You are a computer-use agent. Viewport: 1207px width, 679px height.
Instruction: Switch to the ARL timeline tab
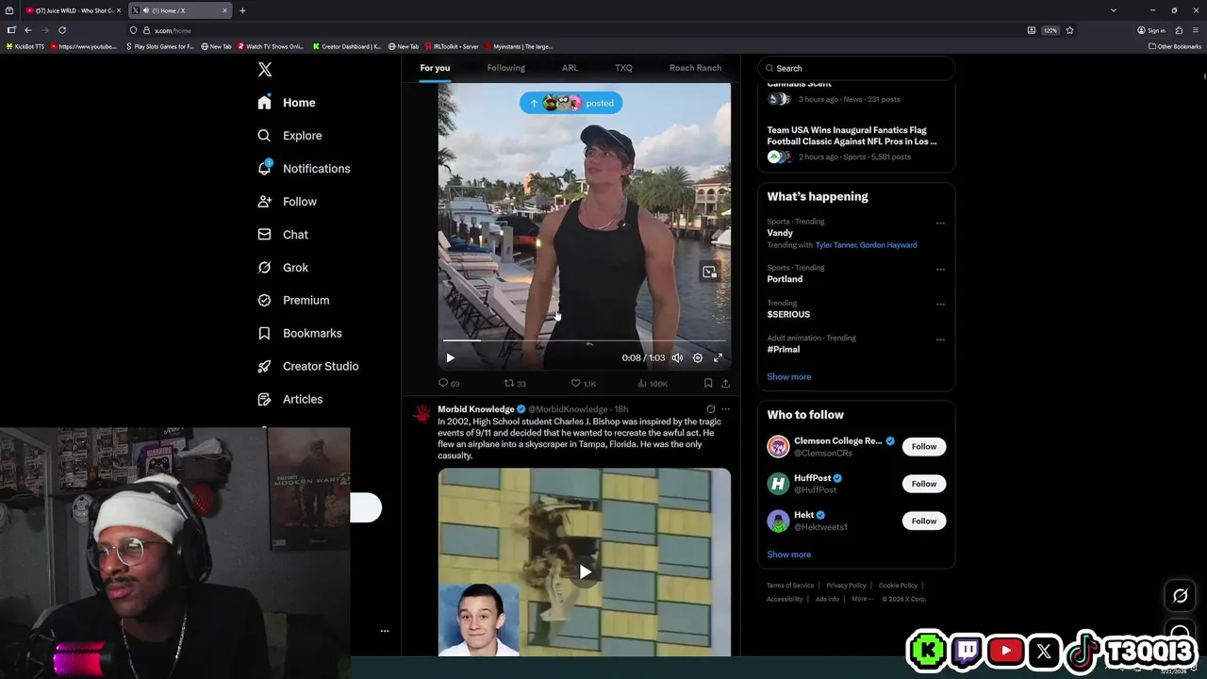click(570, 68)
